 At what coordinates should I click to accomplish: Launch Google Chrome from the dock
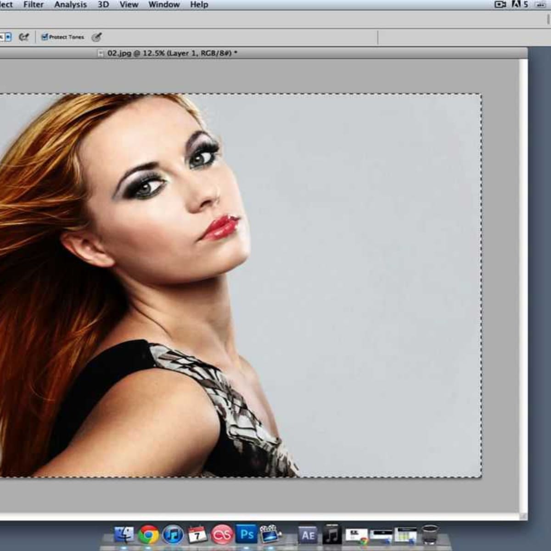pos(149,535)
